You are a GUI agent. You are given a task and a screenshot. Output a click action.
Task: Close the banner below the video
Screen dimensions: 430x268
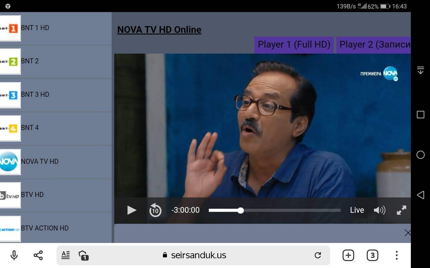pos(407,233)
